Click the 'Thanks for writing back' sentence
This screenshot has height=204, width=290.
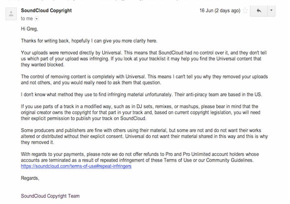coord(89,41)
